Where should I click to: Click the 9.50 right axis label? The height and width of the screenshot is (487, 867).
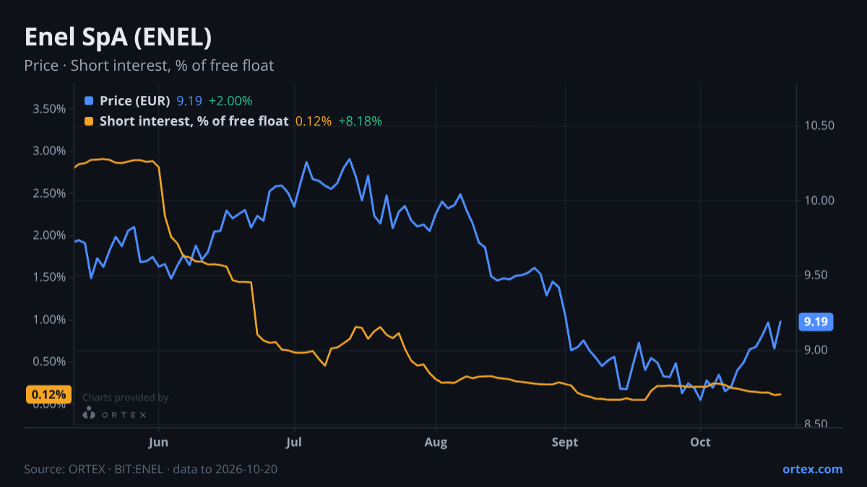[816, 276]
